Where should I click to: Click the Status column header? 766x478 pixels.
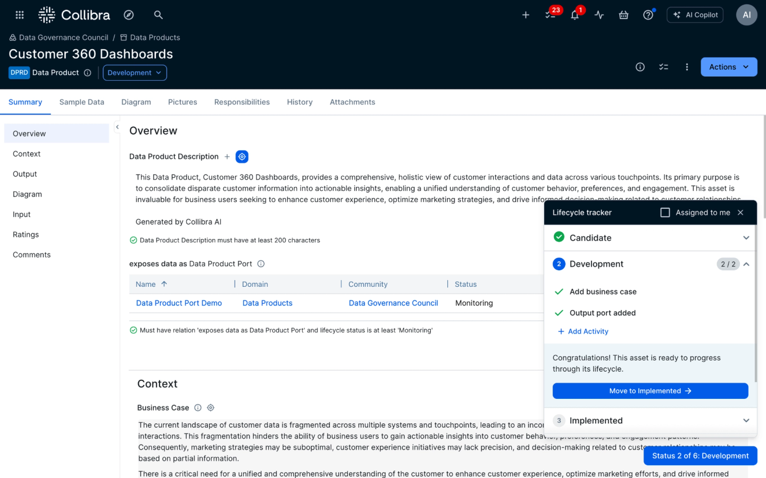pyautogui.click(x=465, y=284)
